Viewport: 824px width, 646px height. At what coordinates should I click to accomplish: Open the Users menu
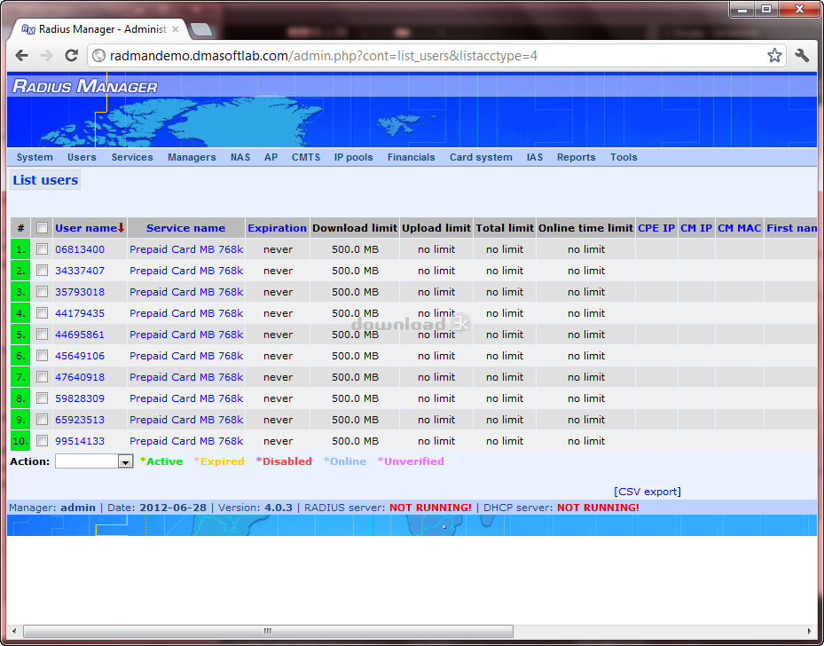[x=82, y=157]
